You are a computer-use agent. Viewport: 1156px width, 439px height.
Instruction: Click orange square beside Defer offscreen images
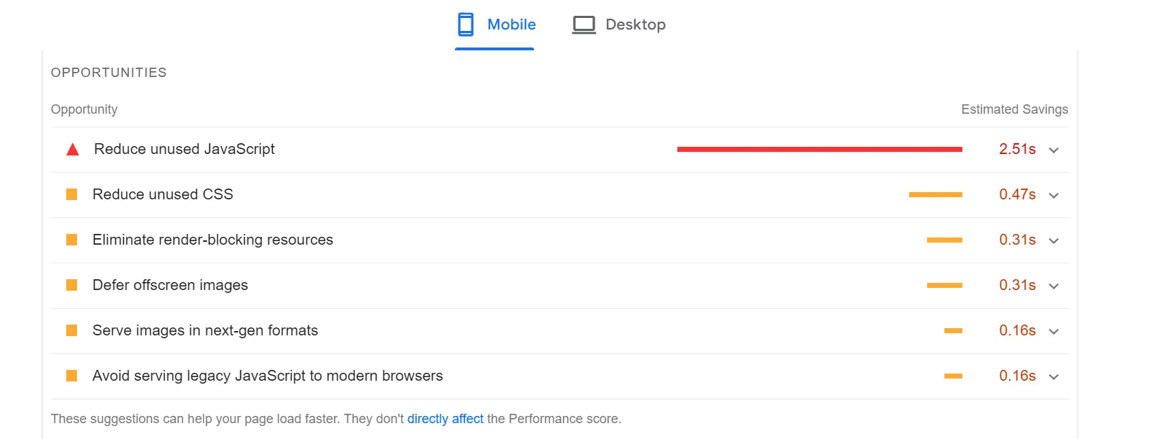pyautogui.click(x=72, y=285)
